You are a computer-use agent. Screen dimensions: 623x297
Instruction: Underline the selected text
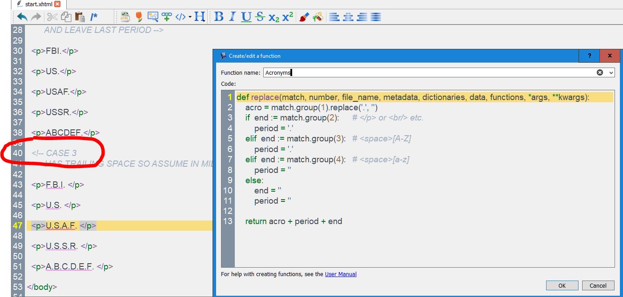[246, 17]
